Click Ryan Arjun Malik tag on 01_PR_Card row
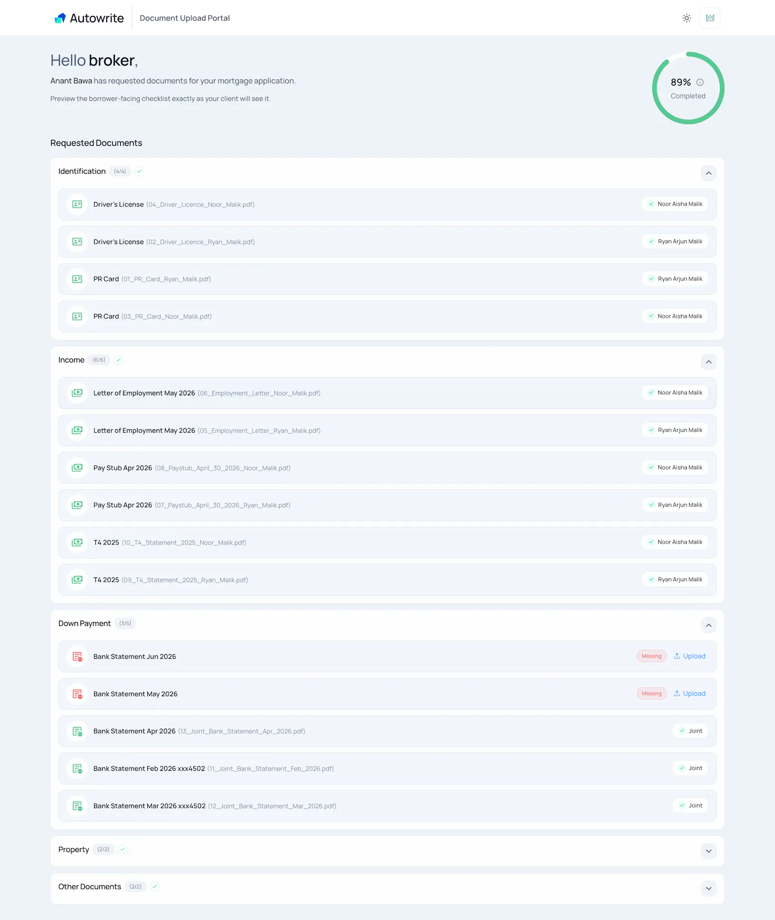This screenshot has width=775, height=920. point(675,279)
